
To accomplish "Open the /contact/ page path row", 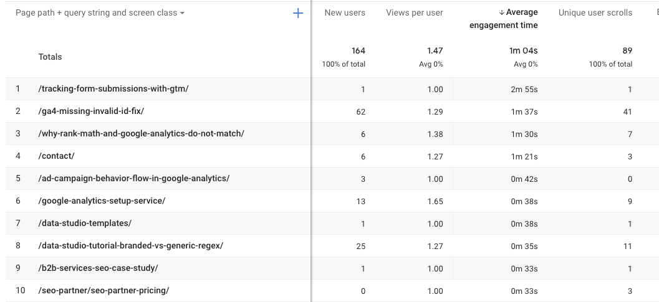I will click(56, 156).
